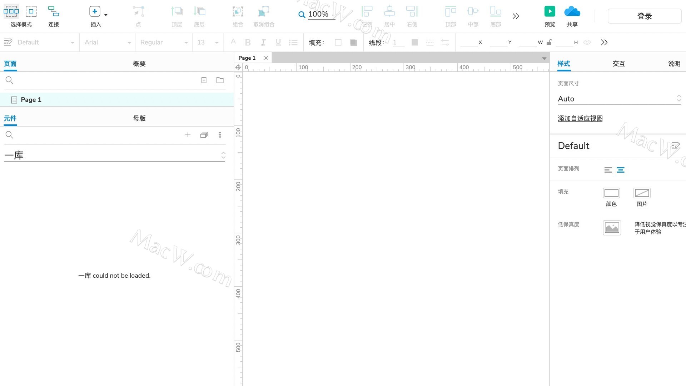
Task: Select Page 1 in pages list
Action: pos(117,100)
